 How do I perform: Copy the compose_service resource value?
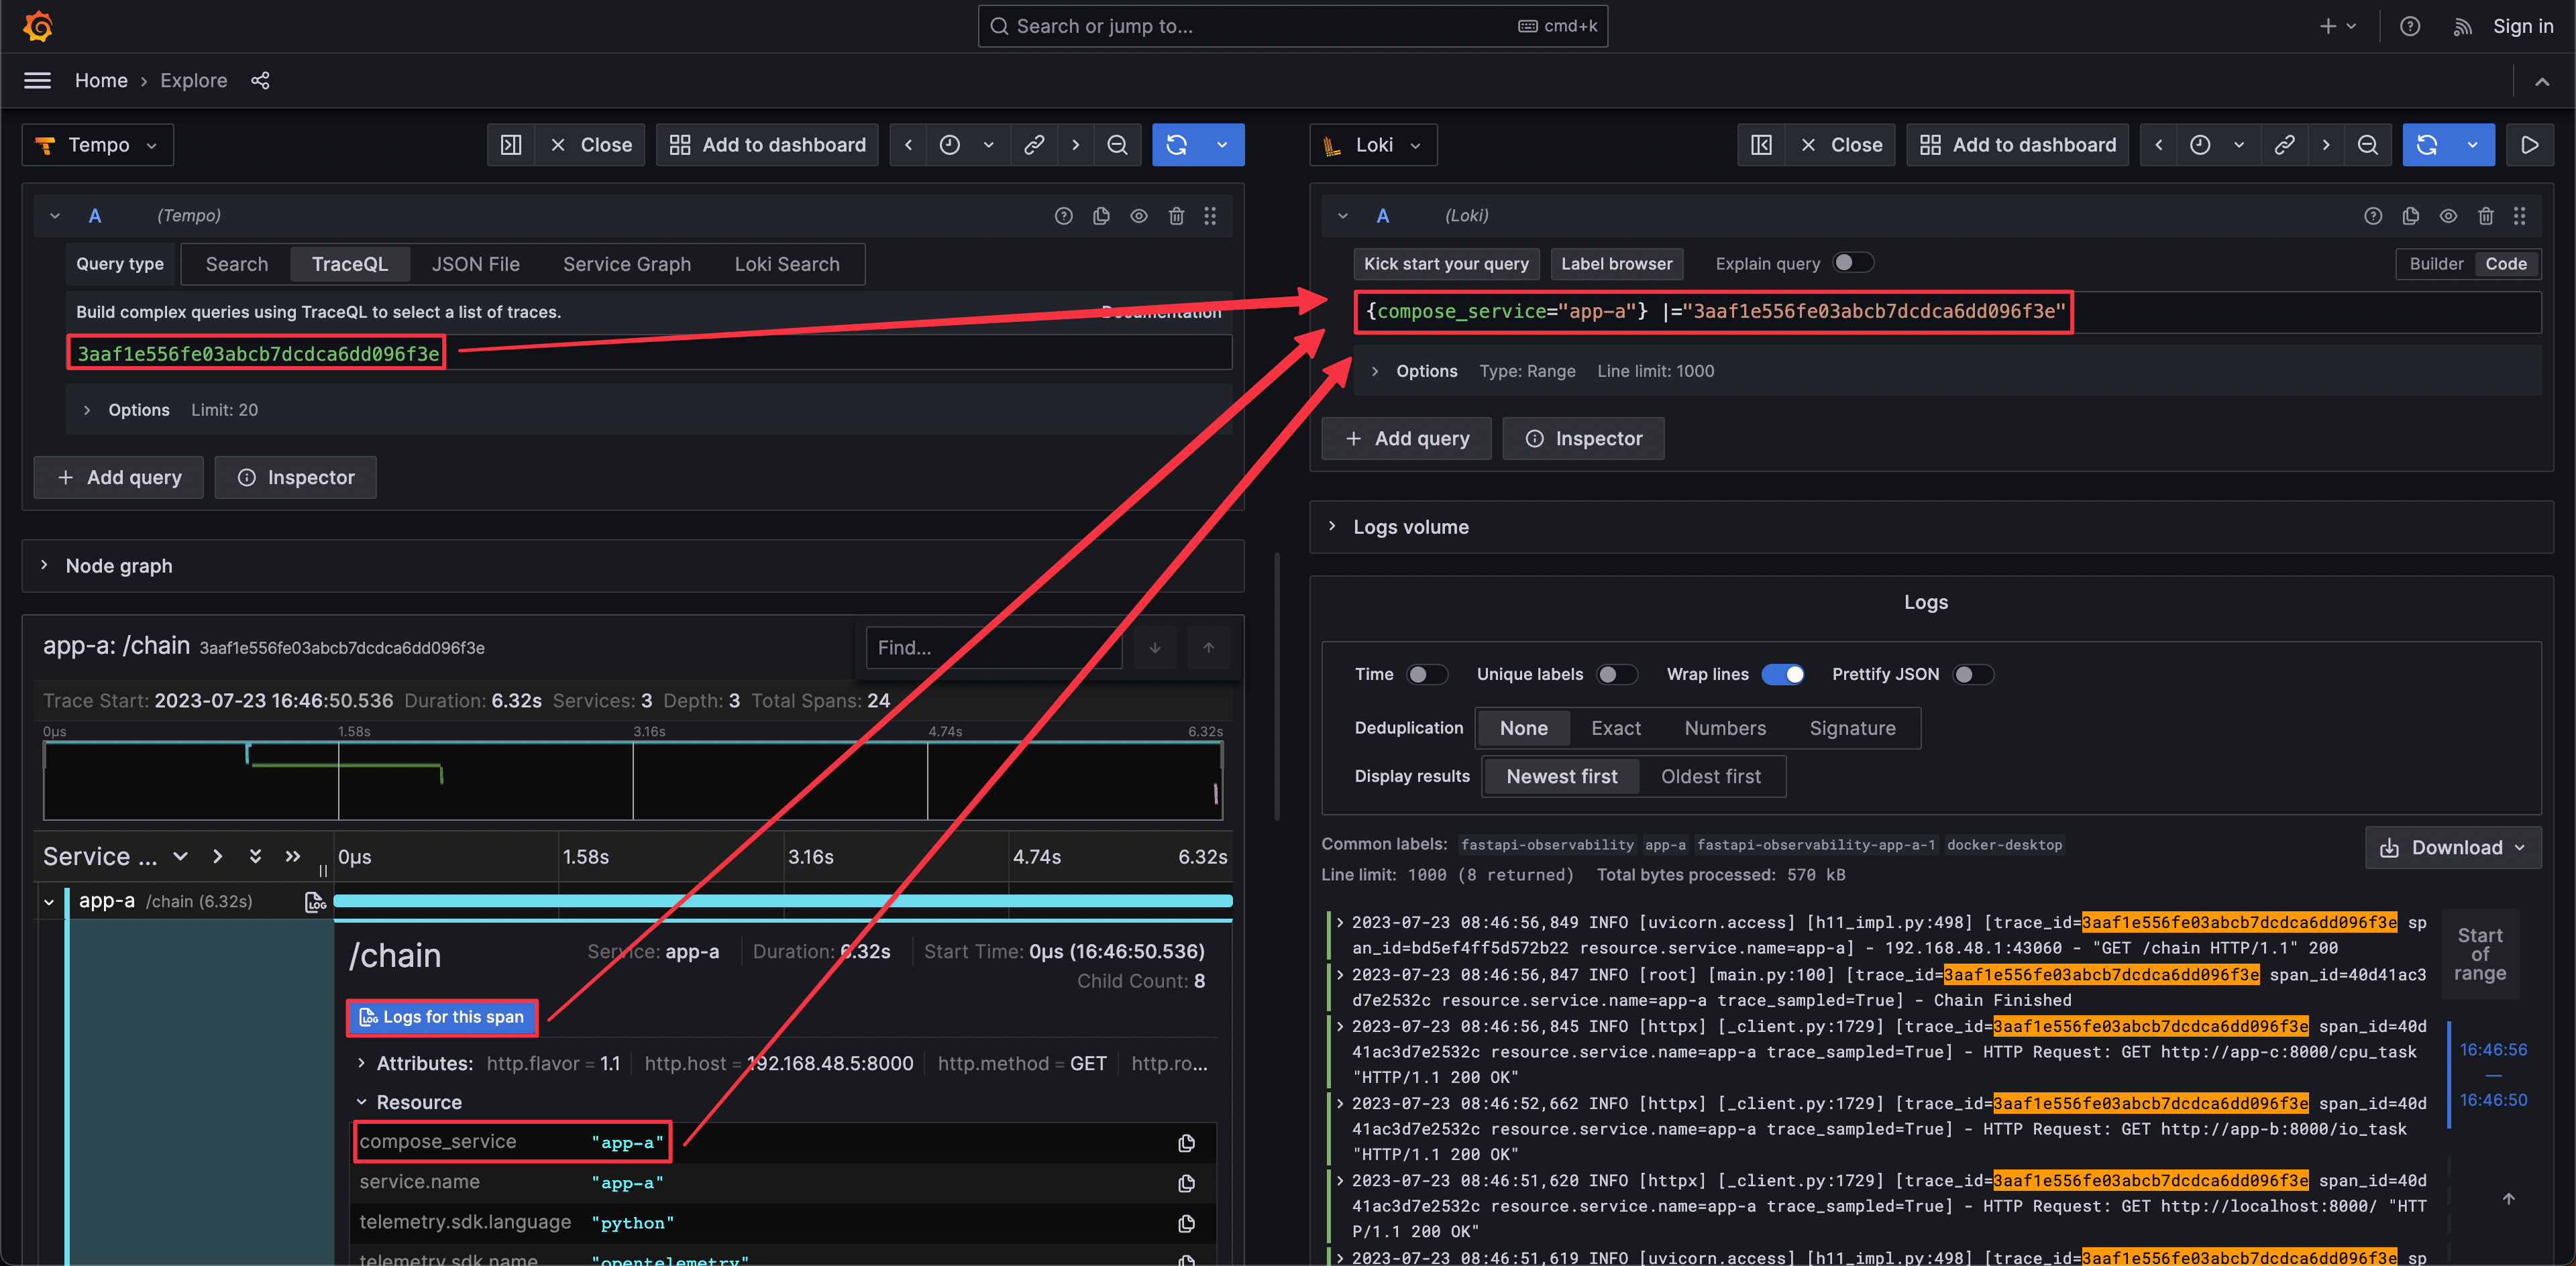coord(1186,1143)
